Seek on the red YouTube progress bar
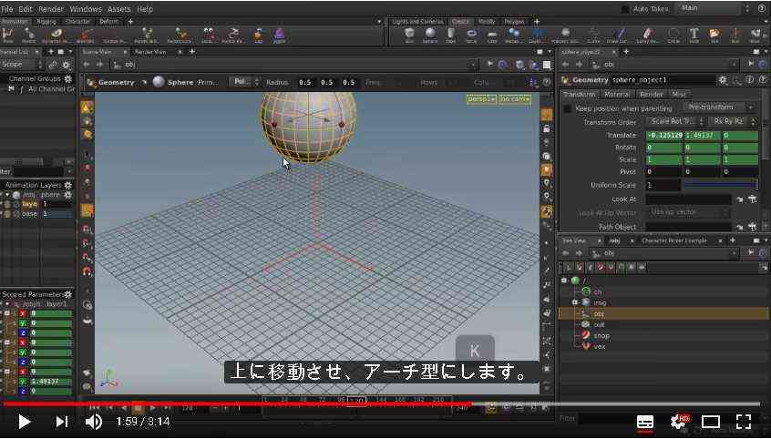 pos(236,404)
